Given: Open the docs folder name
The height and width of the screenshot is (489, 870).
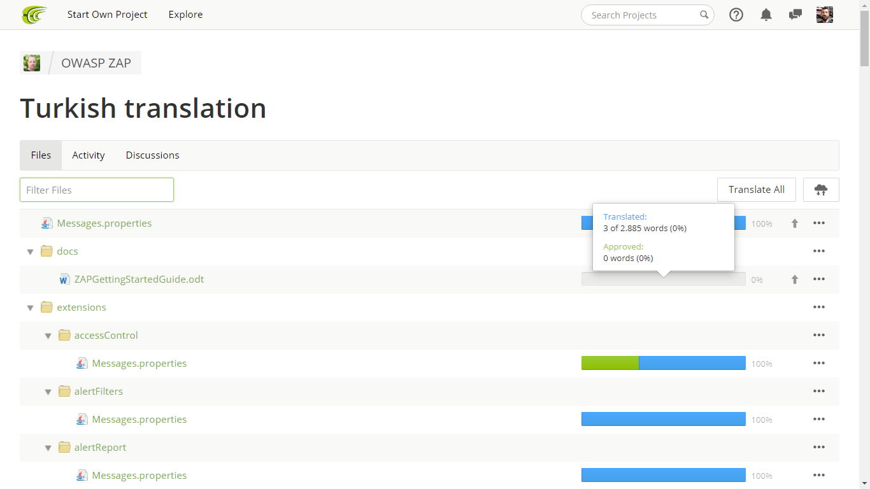Looking at the screenshot, I should tap(68, 252).
